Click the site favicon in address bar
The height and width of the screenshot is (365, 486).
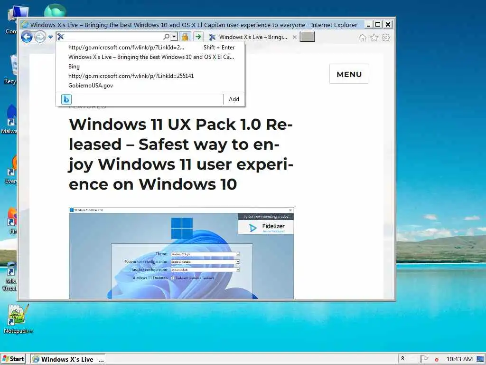click(x=61, y=37)
